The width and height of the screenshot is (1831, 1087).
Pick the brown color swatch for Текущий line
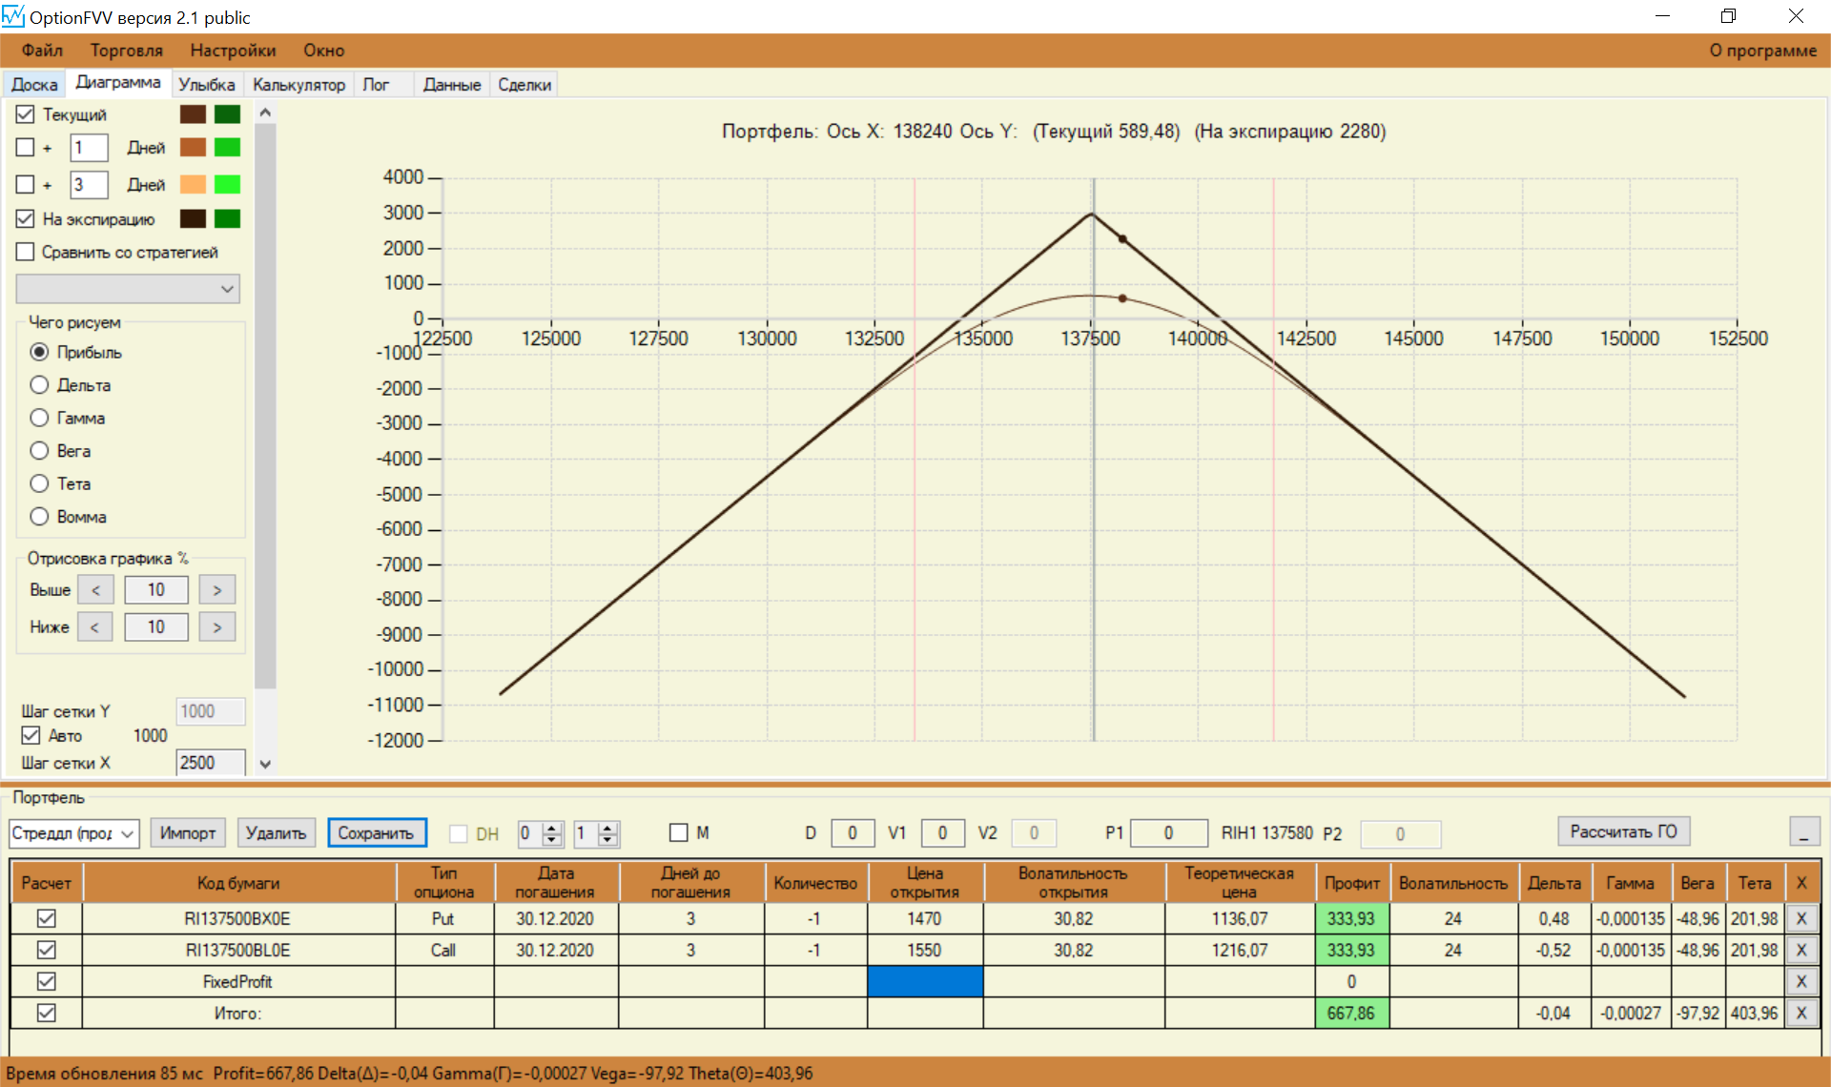pyautogui.click(x=193, y=114)
